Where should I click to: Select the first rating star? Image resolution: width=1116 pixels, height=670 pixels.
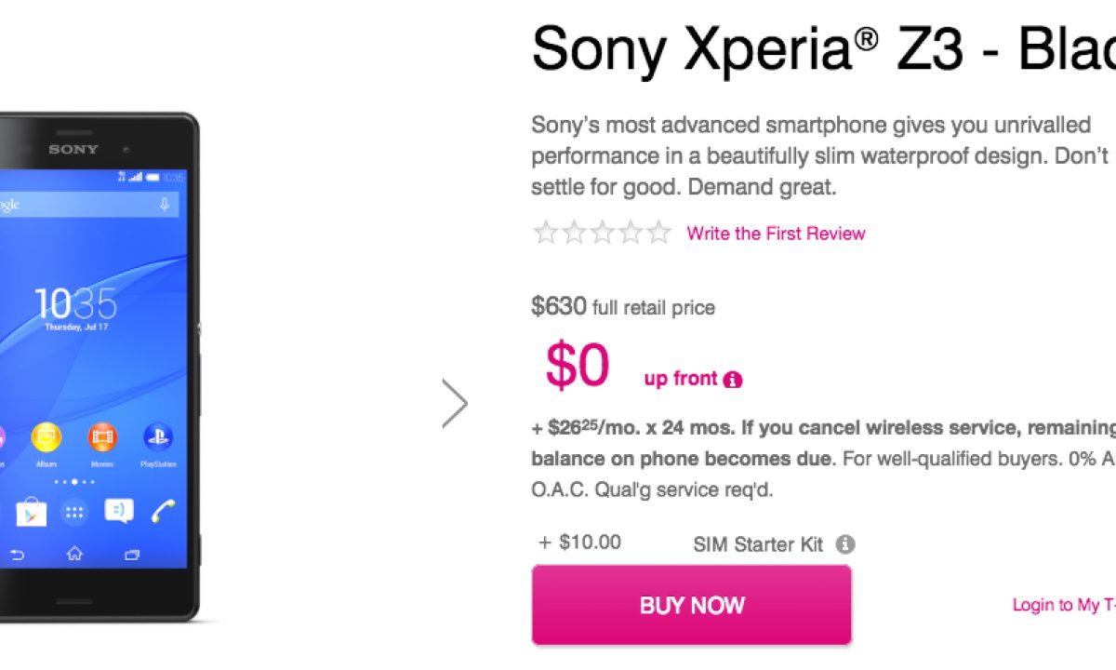point(545,233)
